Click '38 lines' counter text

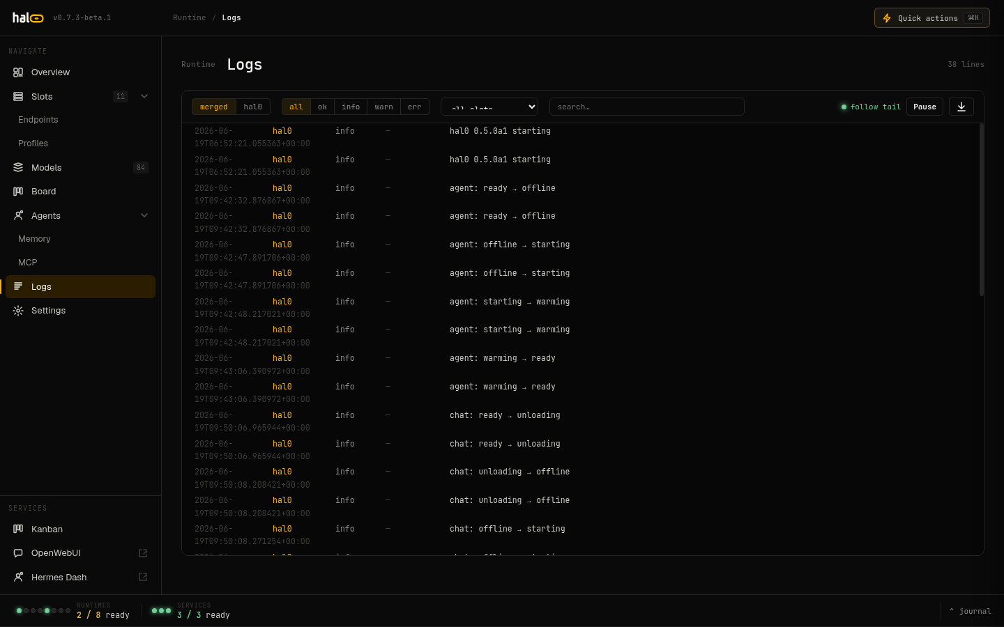coord(966,64)
